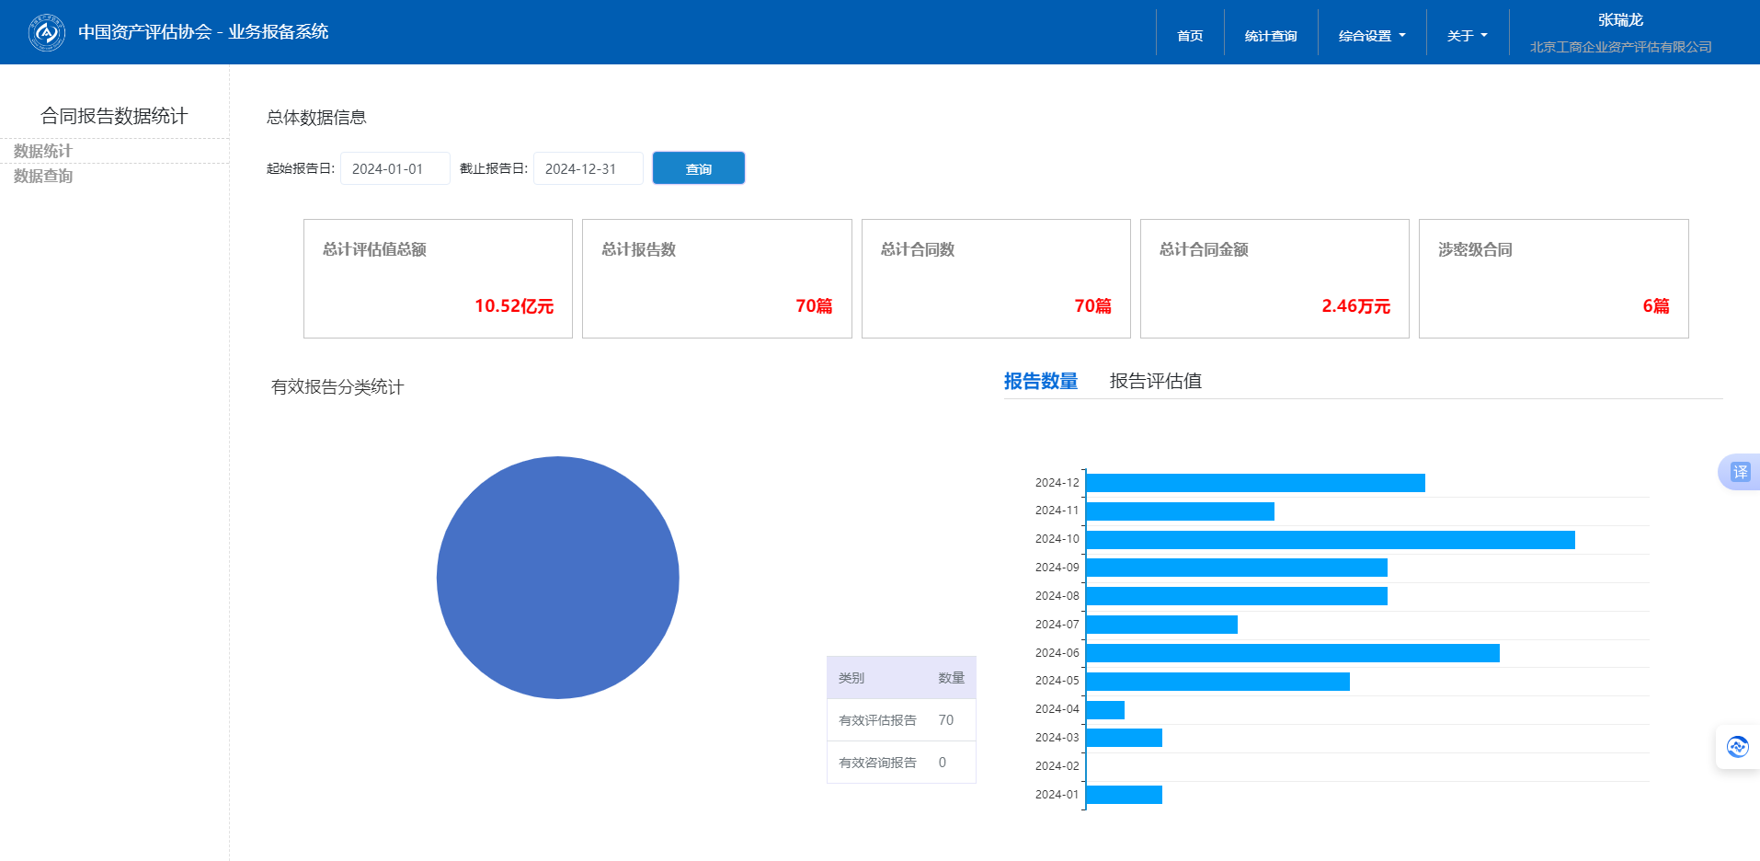This screenshot has height=861, width=1760.
Task: Open the floating assistant chat icon
Action: 1737,747
